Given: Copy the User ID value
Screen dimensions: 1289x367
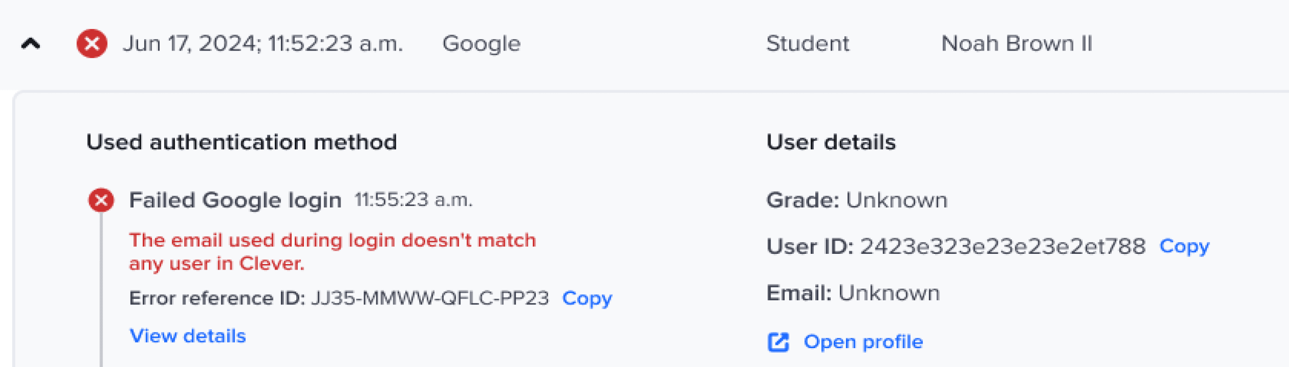Looking at the screenshot, I should (x=1184, y=246).
